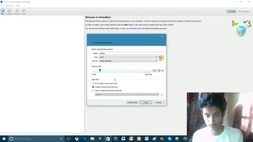
Task: Launch Xbox app from the taskbar
Action: (77, 139)
